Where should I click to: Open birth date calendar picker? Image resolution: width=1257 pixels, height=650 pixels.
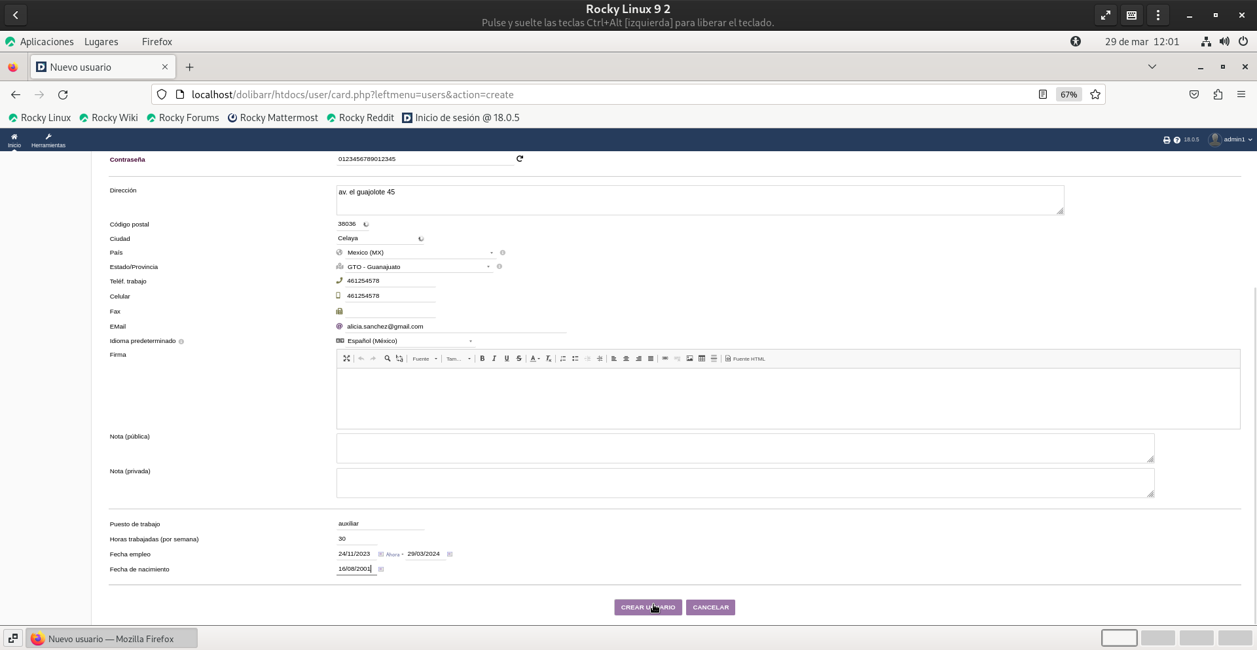(381, 569)
